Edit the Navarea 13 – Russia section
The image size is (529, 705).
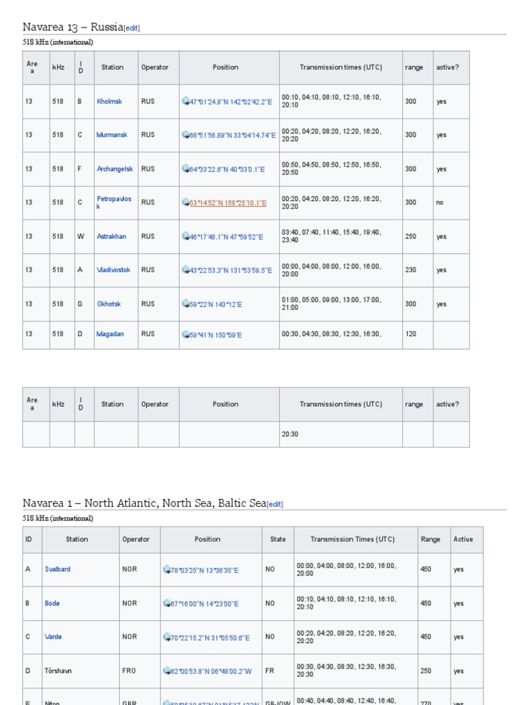click(131, 28)
